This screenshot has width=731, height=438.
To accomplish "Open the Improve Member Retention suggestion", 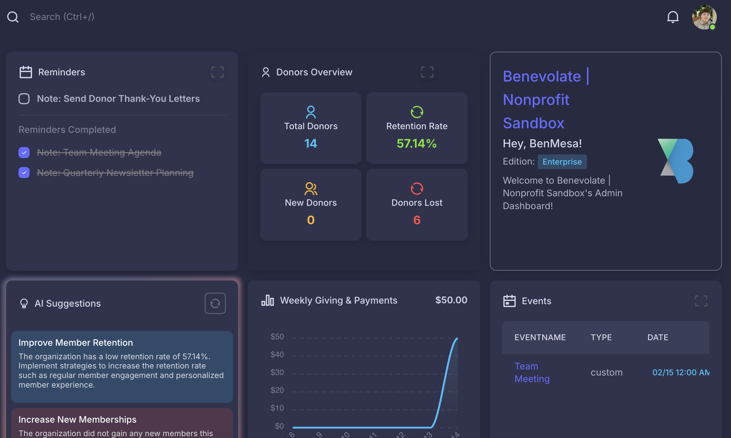I will coord(122,367).
